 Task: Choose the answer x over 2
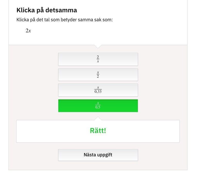98,75
